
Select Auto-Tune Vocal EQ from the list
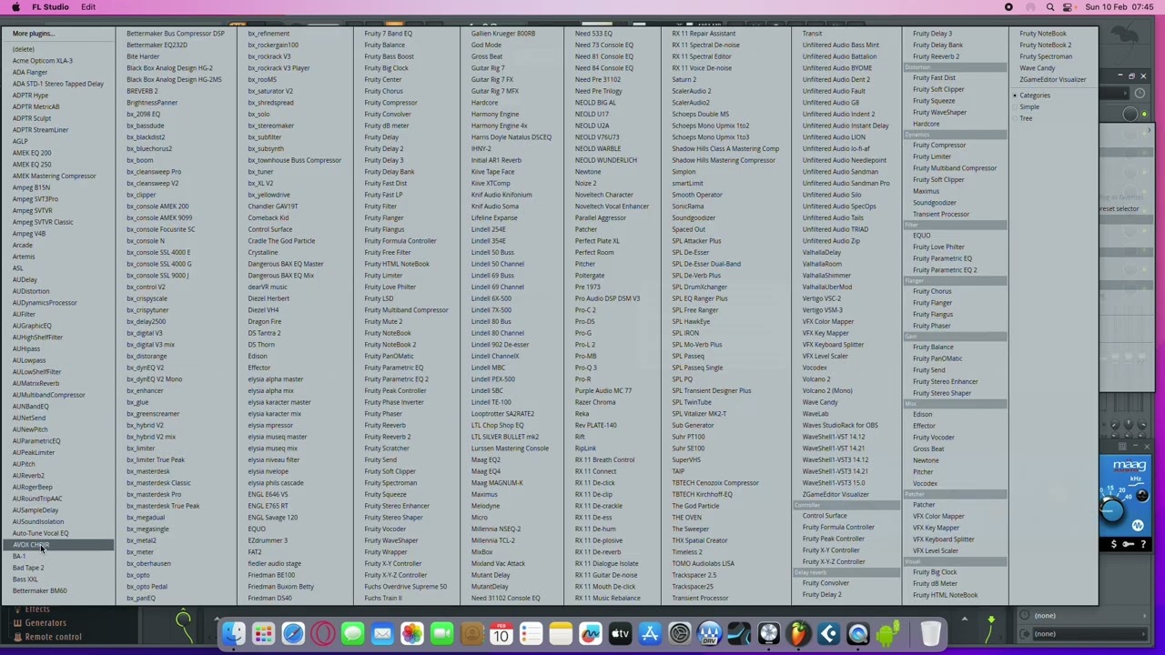tap(40, 533)
